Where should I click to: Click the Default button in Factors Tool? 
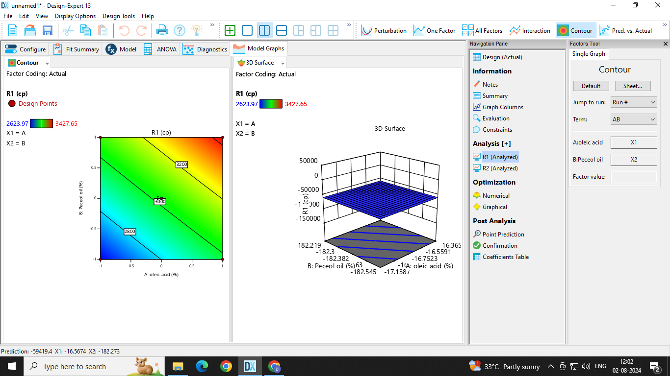click(591, 86)
